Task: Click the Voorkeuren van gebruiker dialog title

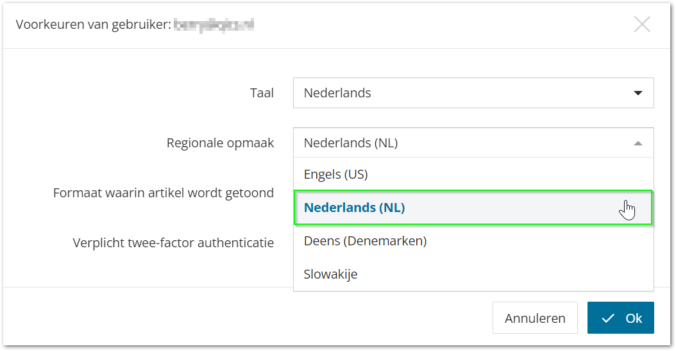Action: [94, 24]
